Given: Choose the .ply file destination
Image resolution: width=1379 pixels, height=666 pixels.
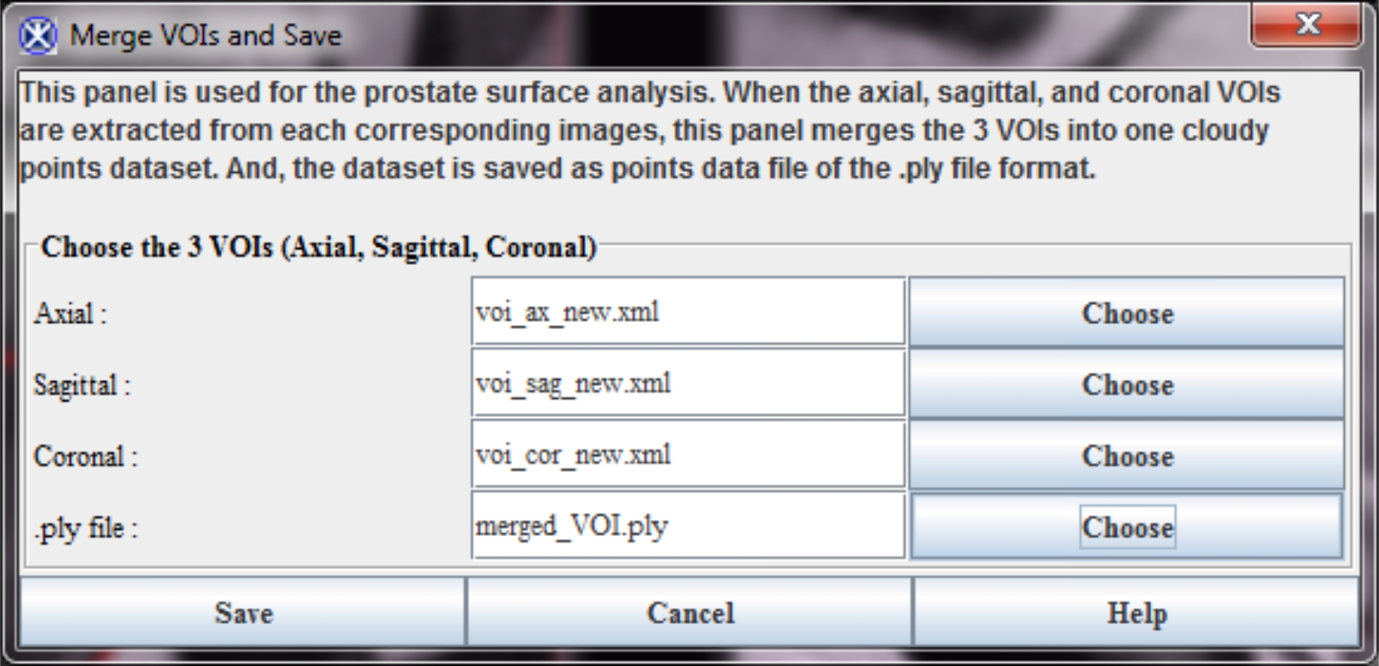Looking at the screenshot, I should pos(1126,527).
